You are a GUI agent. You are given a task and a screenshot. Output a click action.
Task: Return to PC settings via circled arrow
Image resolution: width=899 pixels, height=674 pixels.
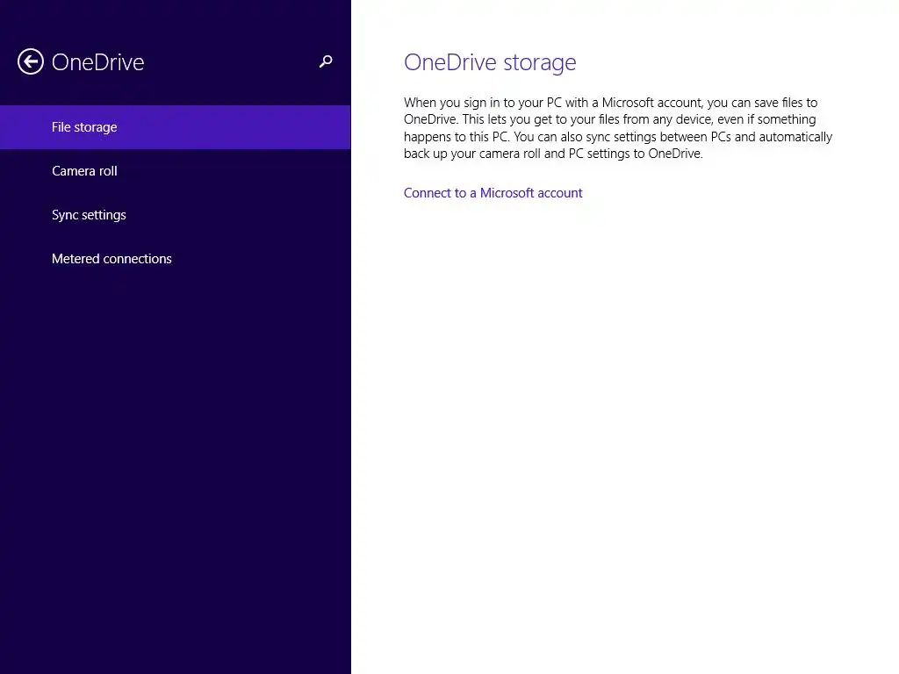[31, 62]
